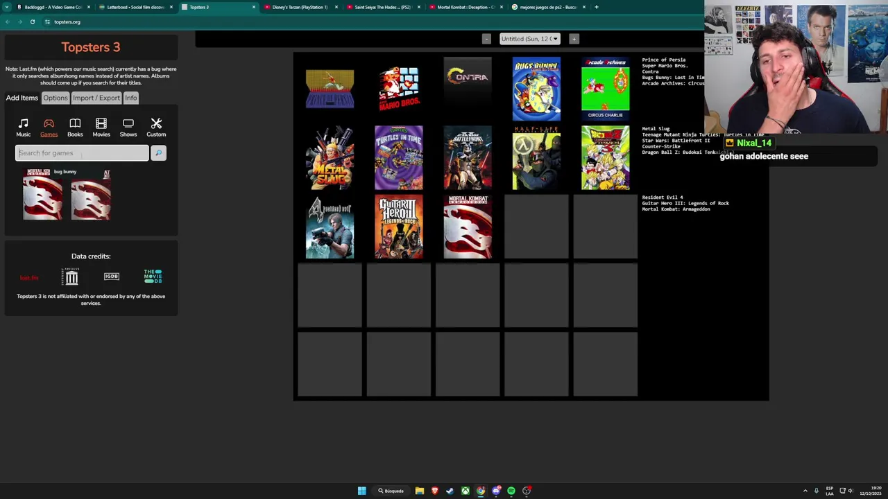This screenshot has width=888, height=499.
Task: Select the Music category icon
Action: click(23, 127)
